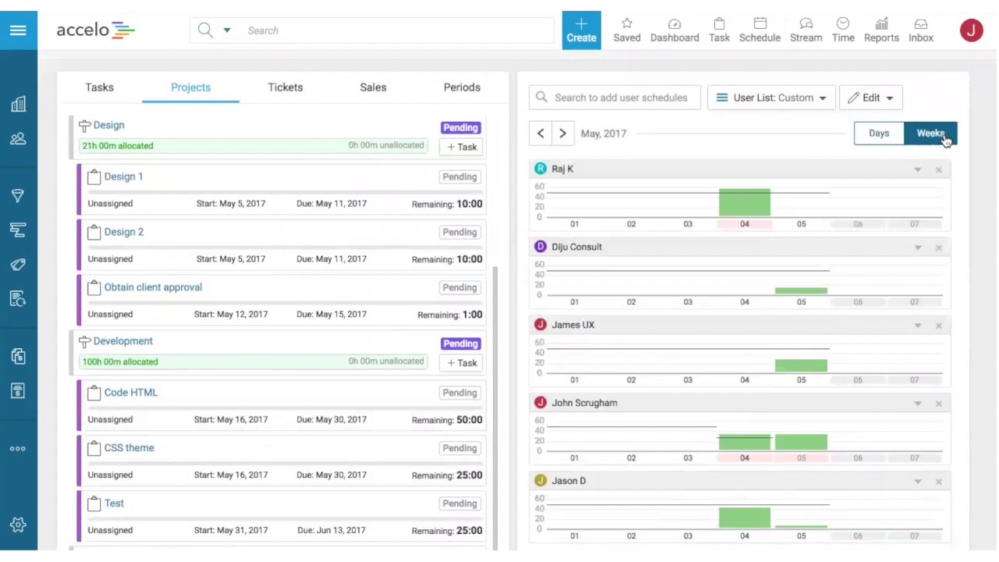Image resolution: width=999 pixels, height=562 pixels.
Task: Open the Edit dropdown menu
Action: click(870, 97)
